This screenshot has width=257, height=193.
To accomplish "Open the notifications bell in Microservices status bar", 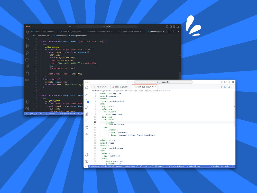I will (232, 166).
